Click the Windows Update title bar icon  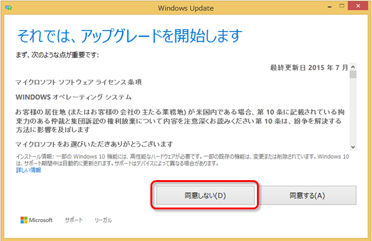[9, 8]
